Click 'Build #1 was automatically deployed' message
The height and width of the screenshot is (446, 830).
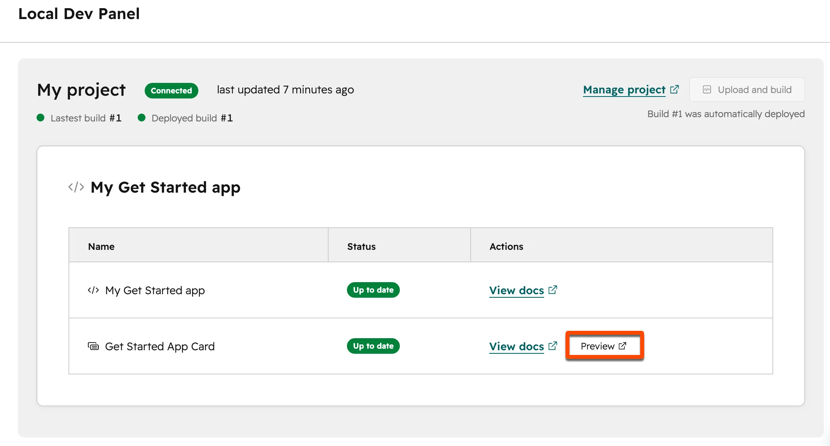[x=726, y=114]
